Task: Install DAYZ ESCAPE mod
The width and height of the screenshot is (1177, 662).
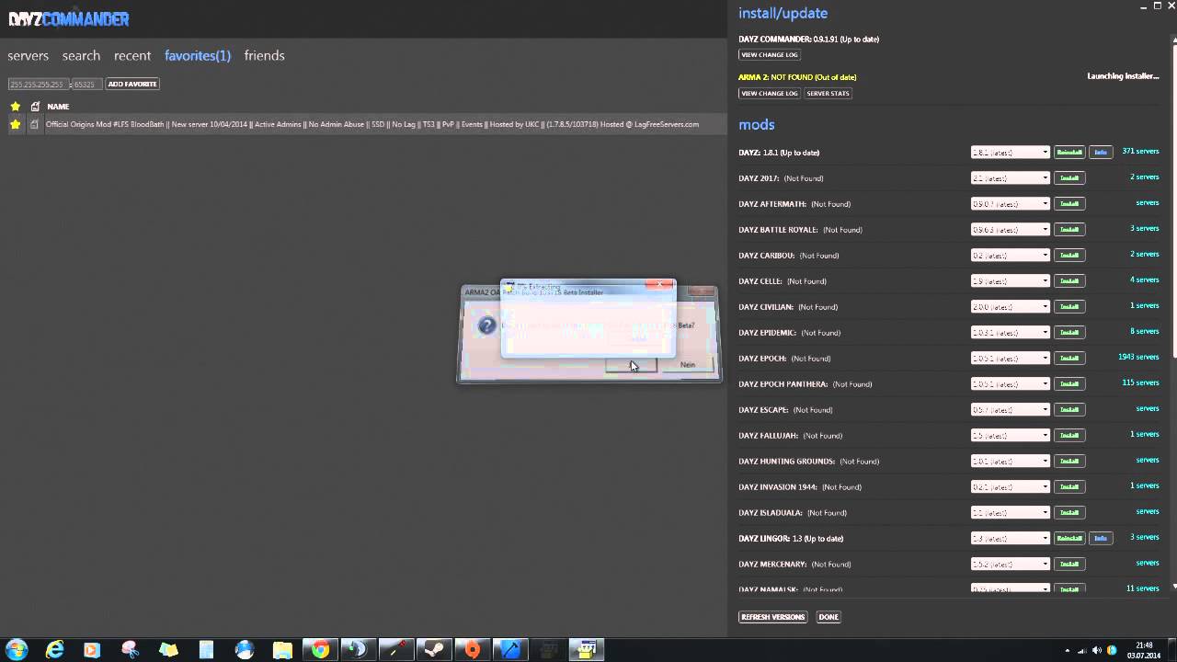Action: [x=1069, y=410]
